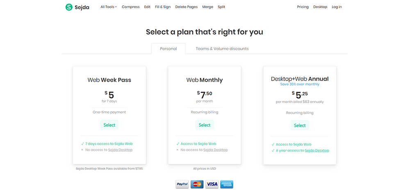This screenshot has width=410, height=193.
Task: Click the green Sejda logo icon
Action: click(x=69, y=7)
